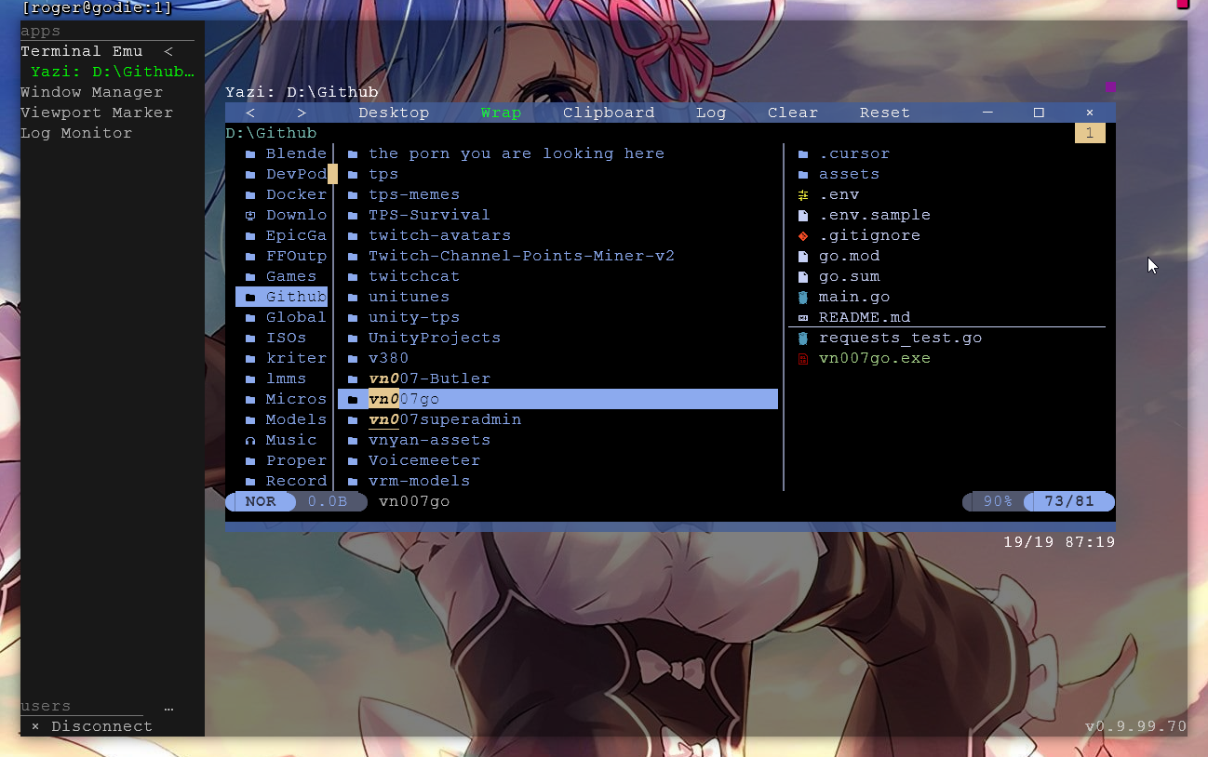Click the folder icon beside vnyan-assets
This screenshot has width=1208, height=757.
353,440
